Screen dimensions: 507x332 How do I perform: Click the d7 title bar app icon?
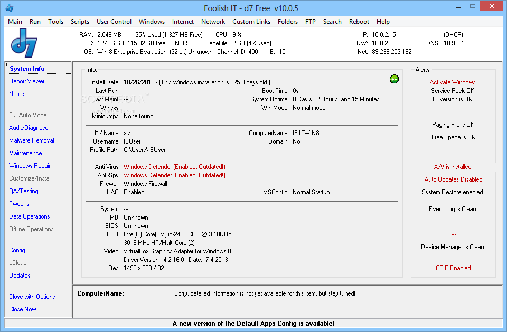[x=10, y=8]
